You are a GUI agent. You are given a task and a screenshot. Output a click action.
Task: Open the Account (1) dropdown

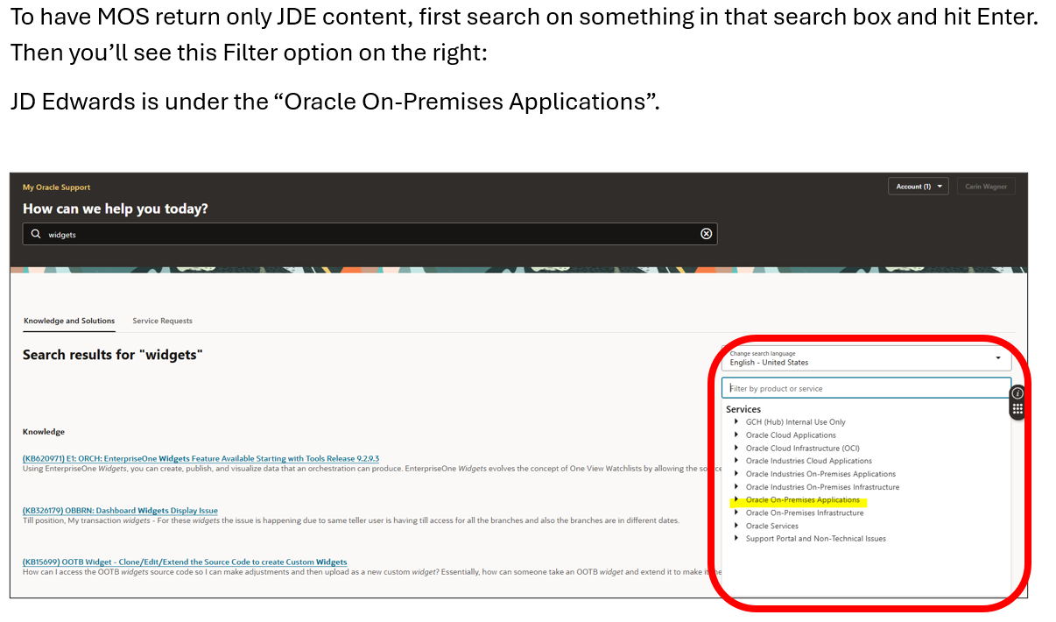(918, 187)
